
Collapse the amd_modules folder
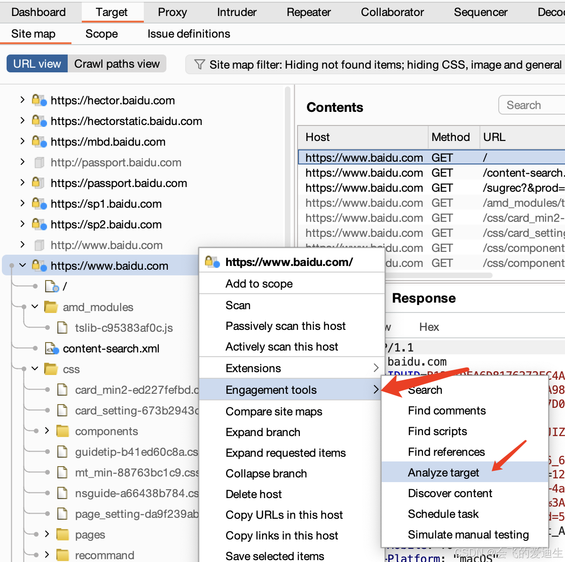click(x=34, y=306)
